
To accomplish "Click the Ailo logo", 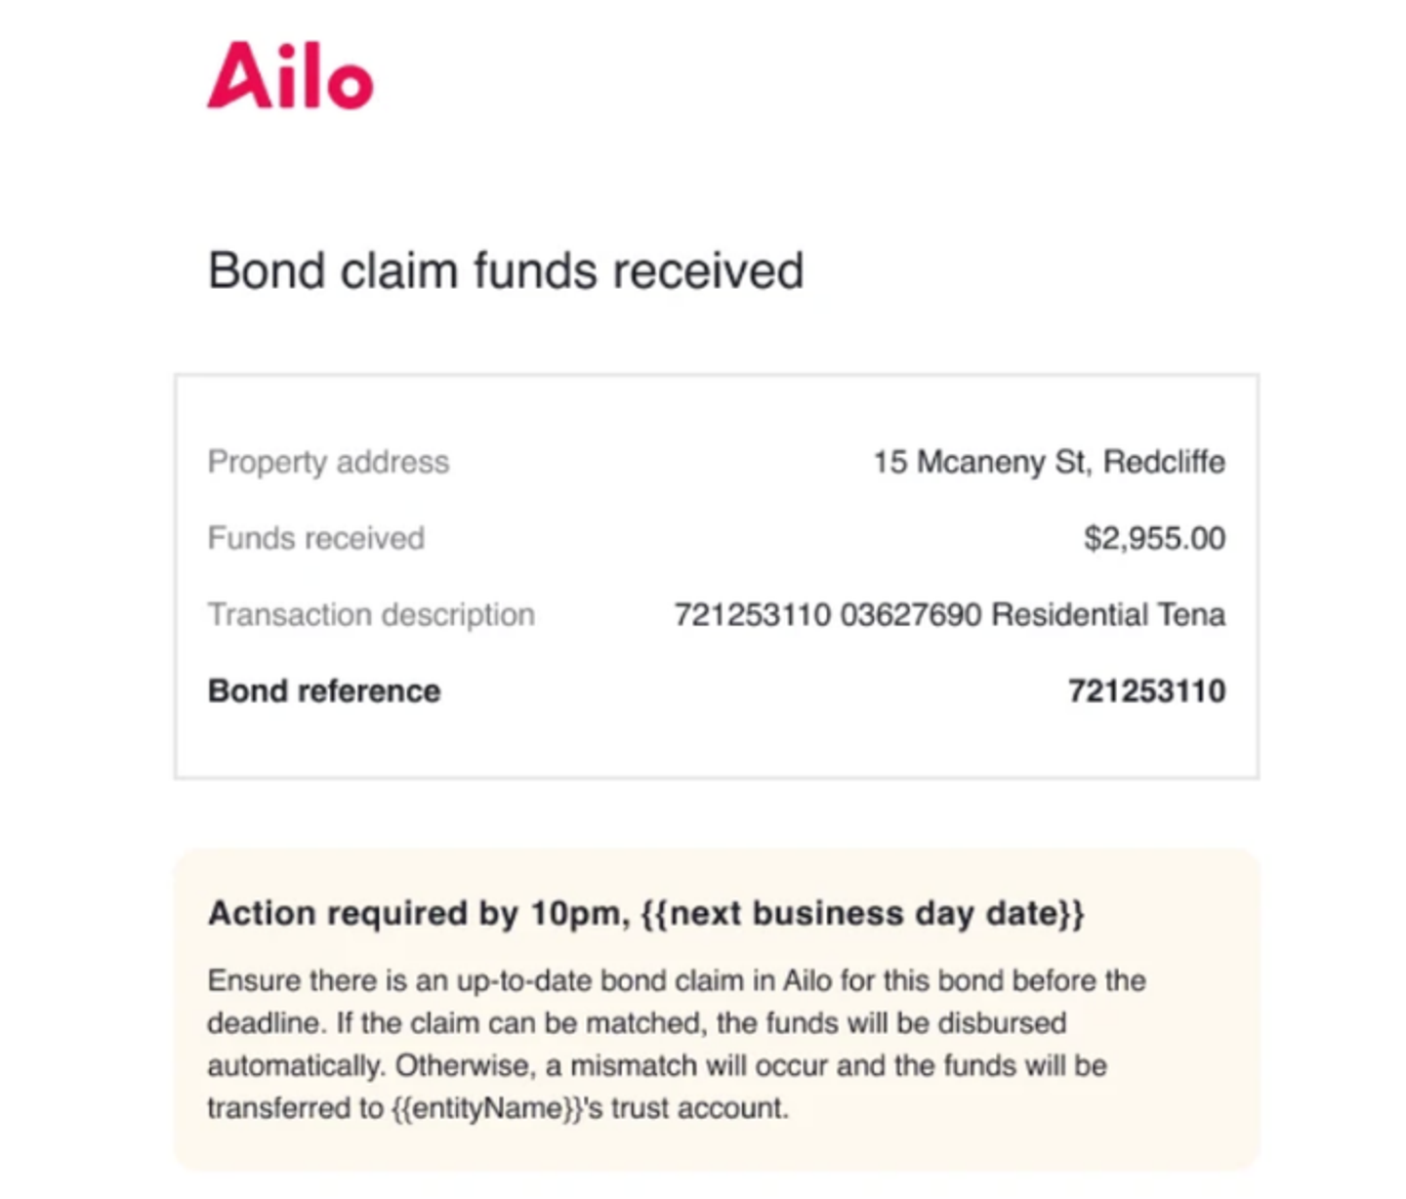I will point(290,75).
